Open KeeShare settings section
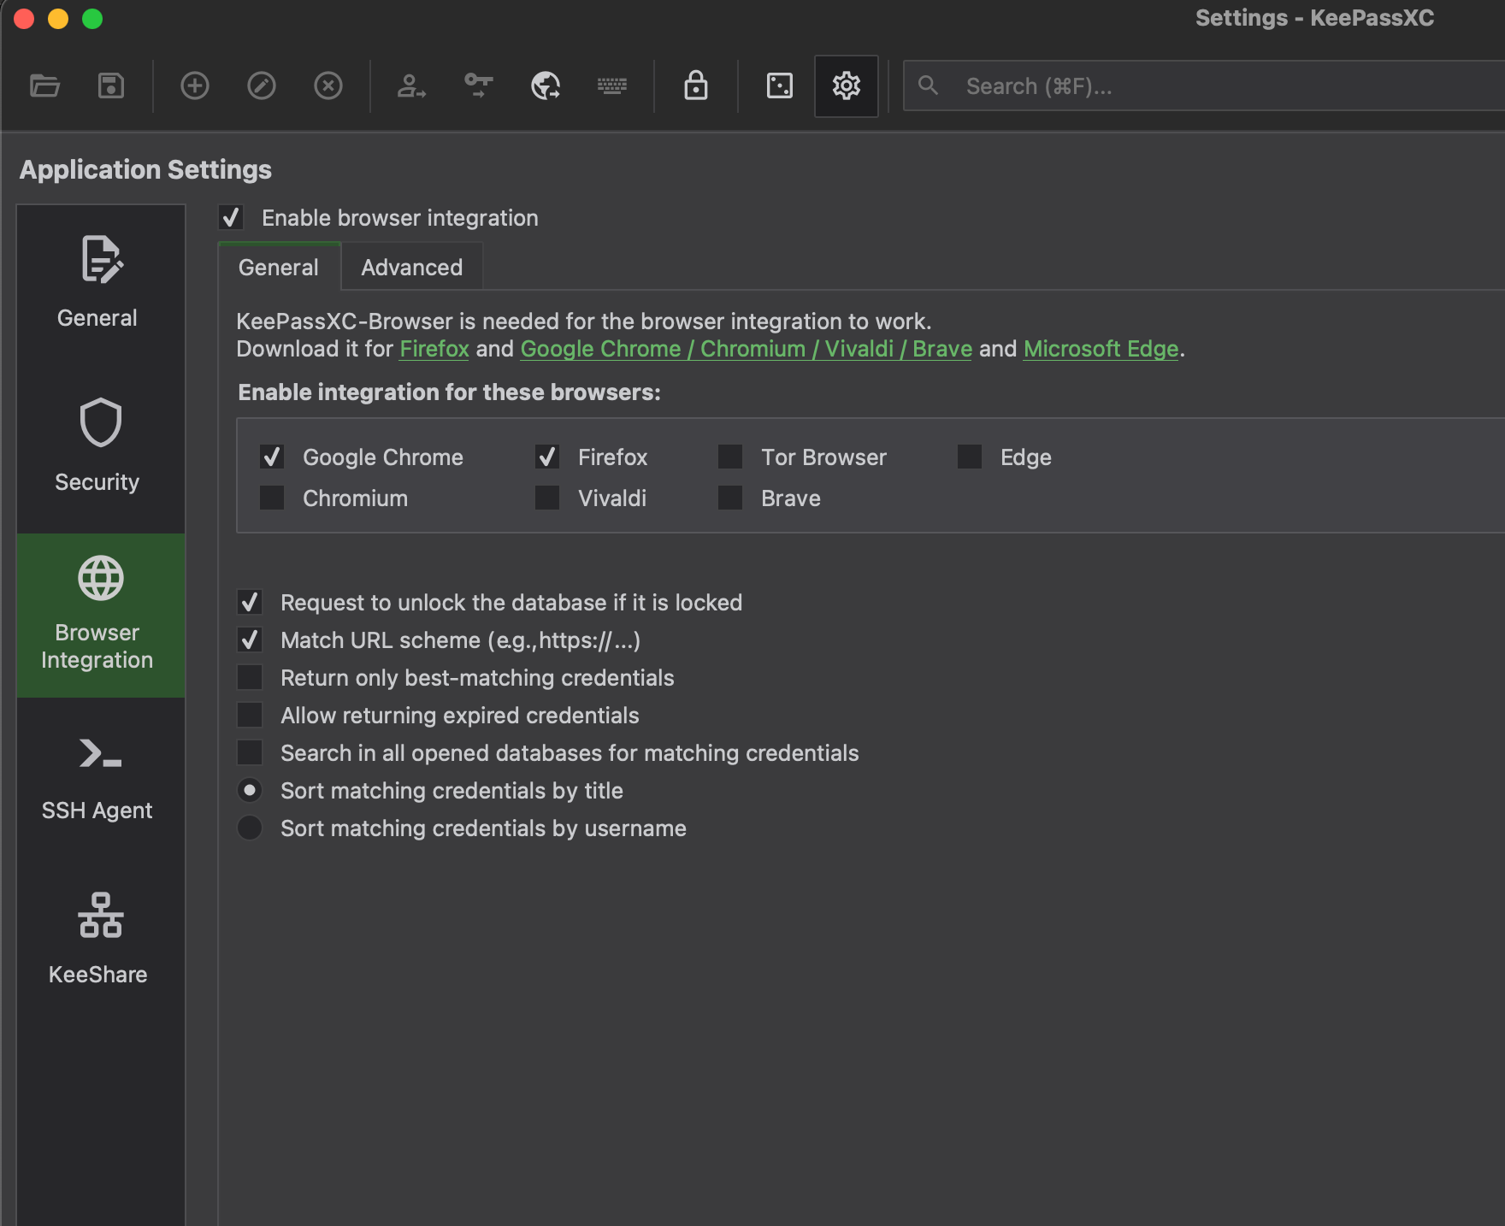The width and height of the screenshot is (1505, 1226). 101,944
